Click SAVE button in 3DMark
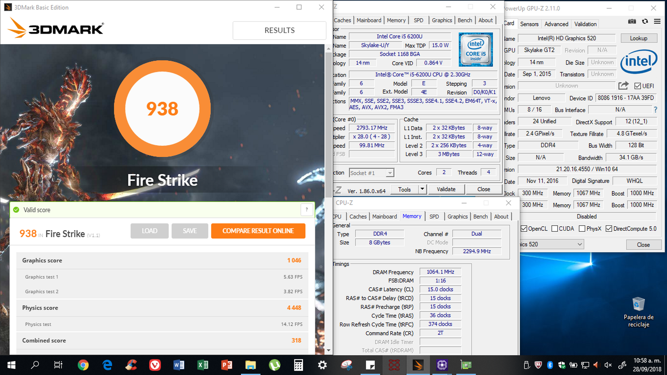The image size is (667, 375). point(190,231)
